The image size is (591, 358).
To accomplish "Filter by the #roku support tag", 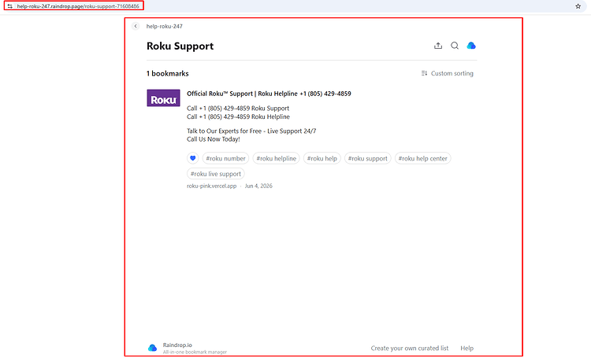I will point(367,158).
